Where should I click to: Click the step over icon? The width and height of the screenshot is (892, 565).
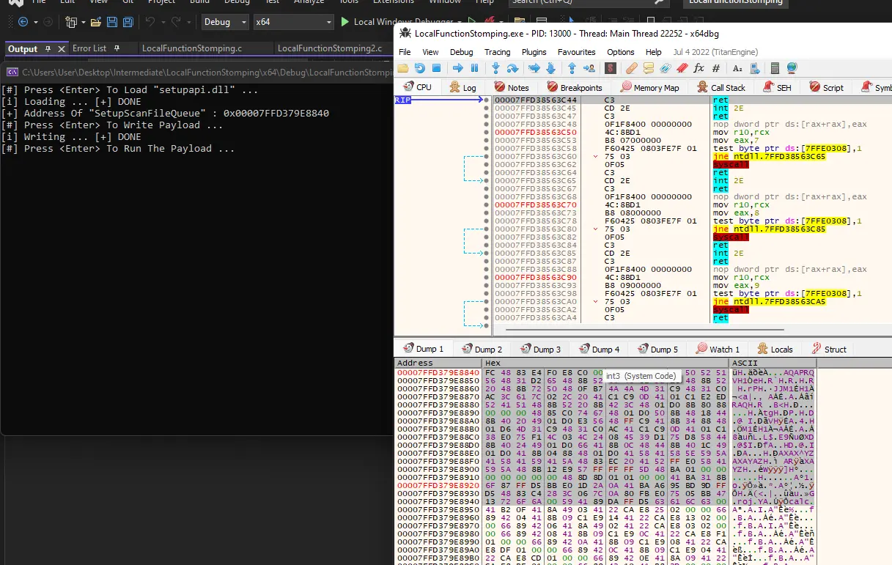coord(512,68)
